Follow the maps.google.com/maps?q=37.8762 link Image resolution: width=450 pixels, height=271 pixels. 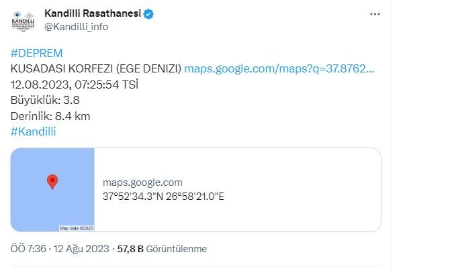pyautogui.click(x=279, y=68)
